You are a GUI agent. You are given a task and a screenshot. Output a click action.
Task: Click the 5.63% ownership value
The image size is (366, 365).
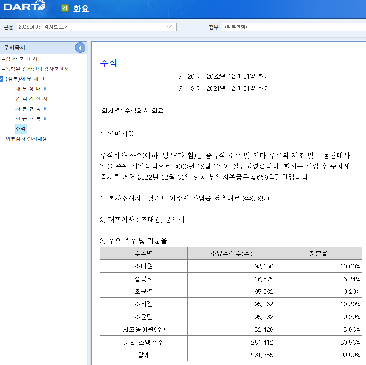pyautogui.click(x=351, y=330)
